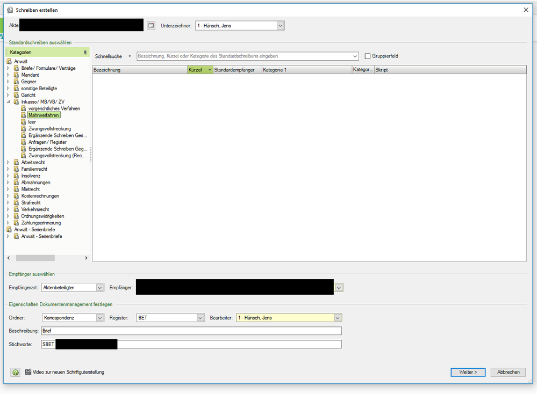Open the Unterzeichner dropdown

pos(280,25)
